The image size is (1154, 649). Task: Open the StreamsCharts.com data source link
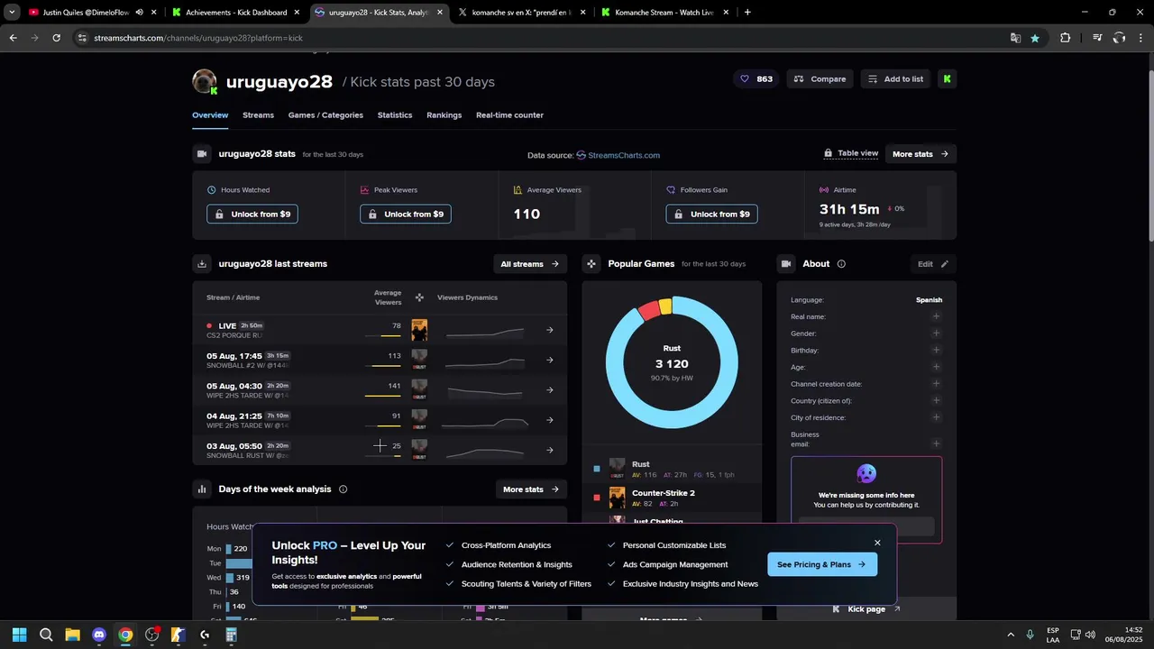[x=618, y=155]
